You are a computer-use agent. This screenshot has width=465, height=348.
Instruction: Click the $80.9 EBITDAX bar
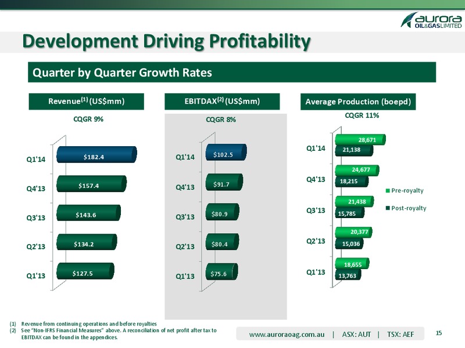pos(223,212)
